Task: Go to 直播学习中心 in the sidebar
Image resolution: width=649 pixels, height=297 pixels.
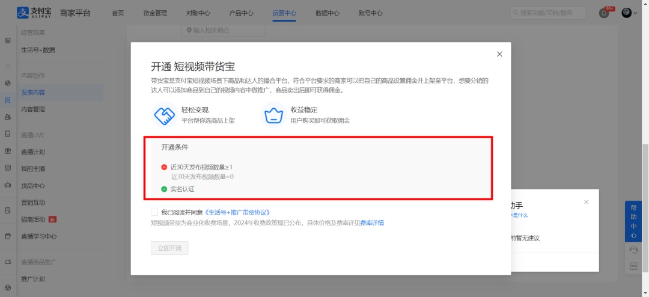Action: (x=39, y=236)
